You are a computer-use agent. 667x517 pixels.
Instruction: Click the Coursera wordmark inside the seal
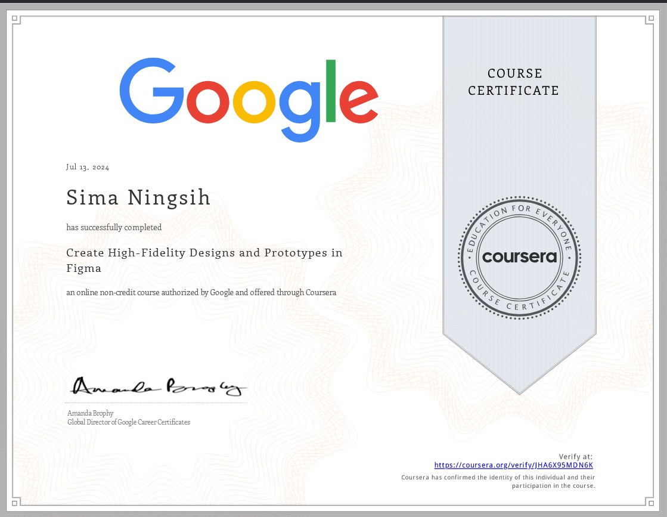519,257
